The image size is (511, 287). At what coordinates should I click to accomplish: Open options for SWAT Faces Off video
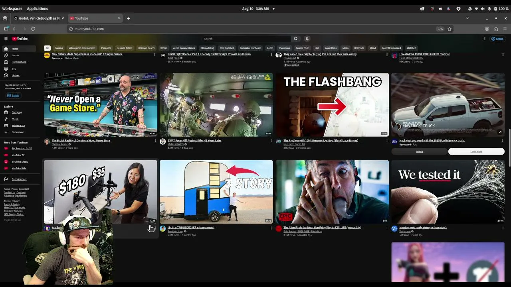(x=271, y=141)
